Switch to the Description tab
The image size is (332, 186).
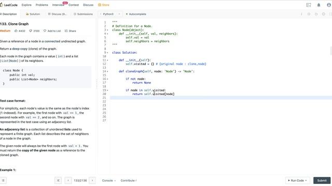coord(9,14)
